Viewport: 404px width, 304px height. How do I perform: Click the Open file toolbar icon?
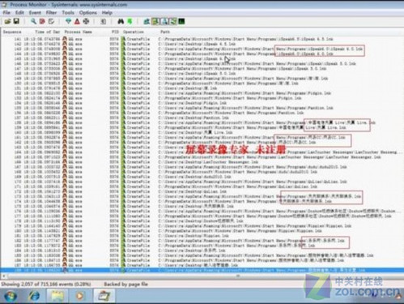pos(7,21)
